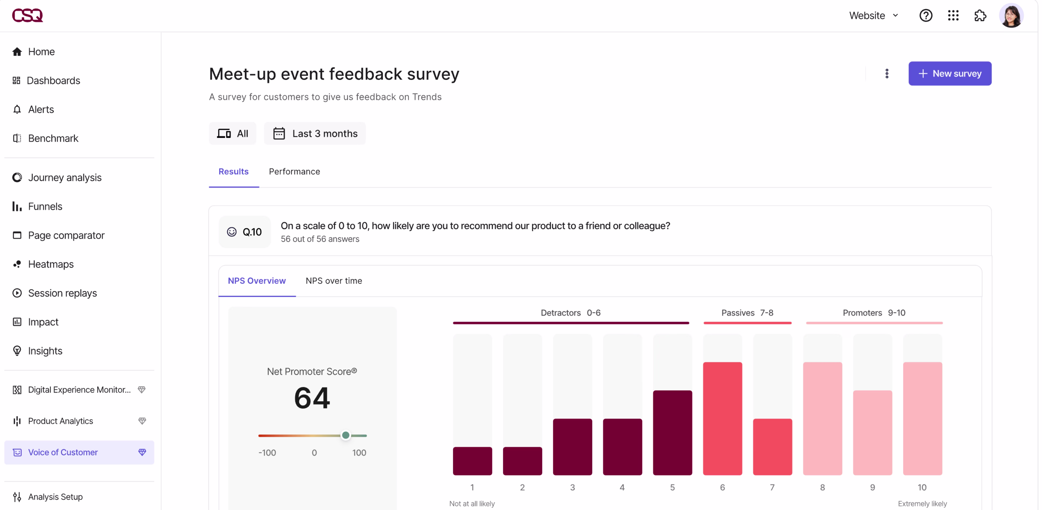Open the All devices filter
The image size is (1042, 510).
[233, 133]
